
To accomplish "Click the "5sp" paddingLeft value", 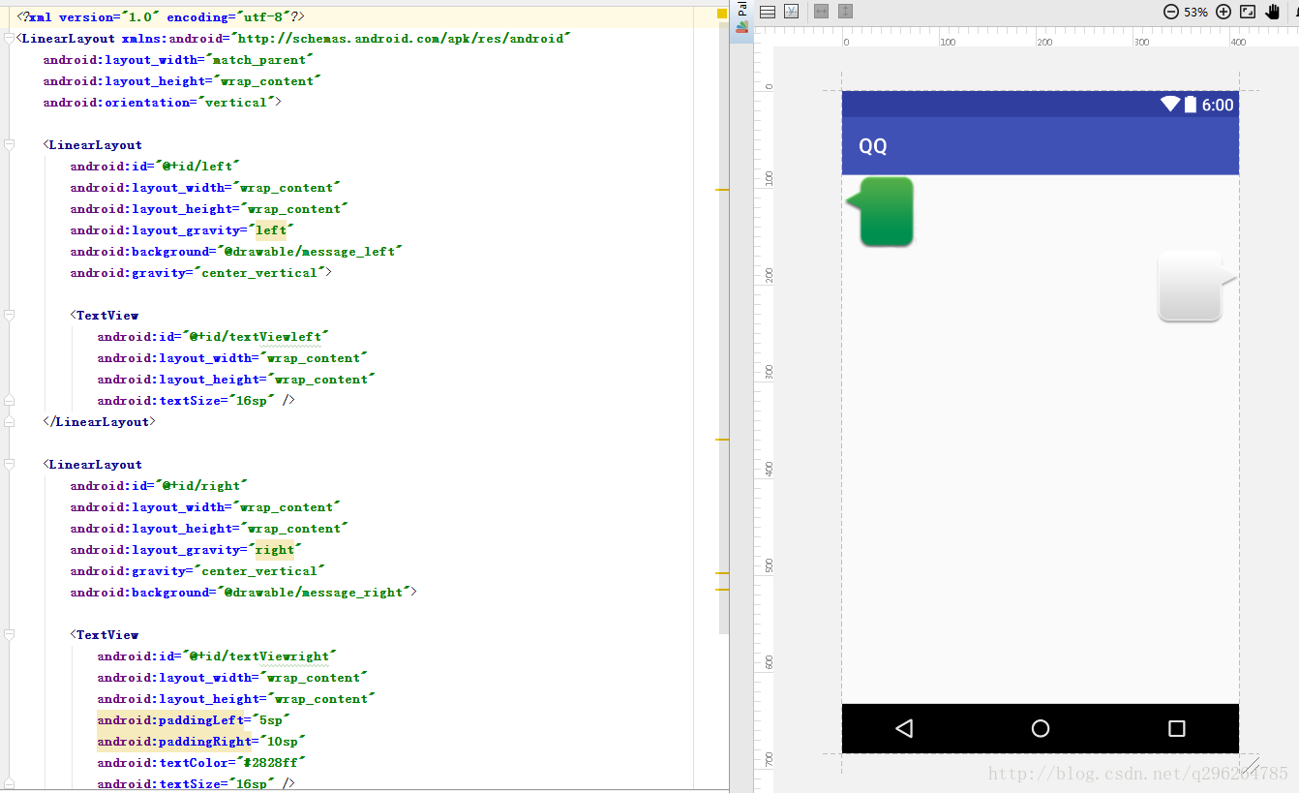I will click(x=269, y=720).
